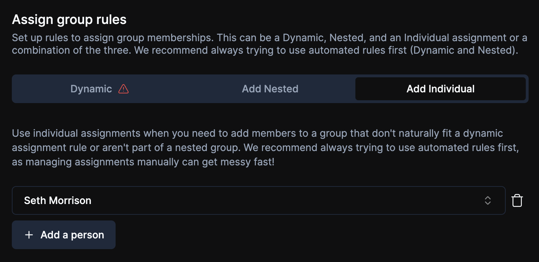The width and height of the screenshot is (539, 262).
Task: Click the Seth Morrison name text
Action: click(x=58, y=200)
